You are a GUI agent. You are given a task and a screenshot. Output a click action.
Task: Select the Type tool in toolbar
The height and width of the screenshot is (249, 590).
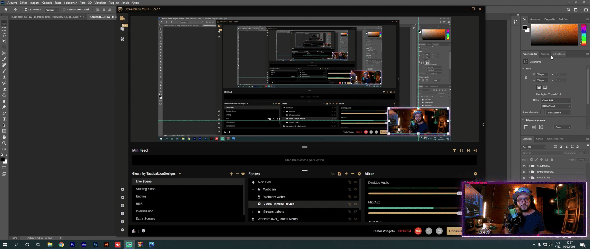(x=4, y=119)
